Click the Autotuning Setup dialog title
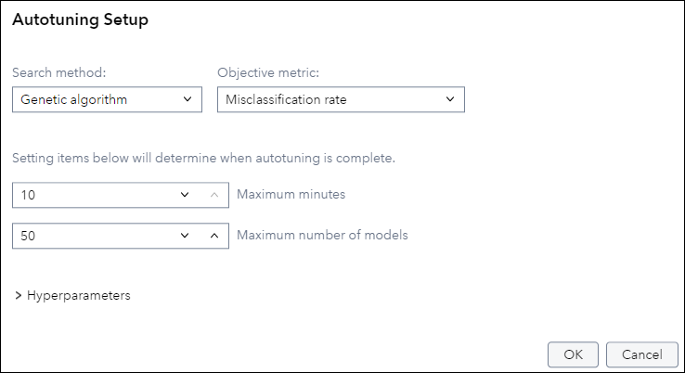This screenshot has height=373, width=685. [x=80, y=19]
